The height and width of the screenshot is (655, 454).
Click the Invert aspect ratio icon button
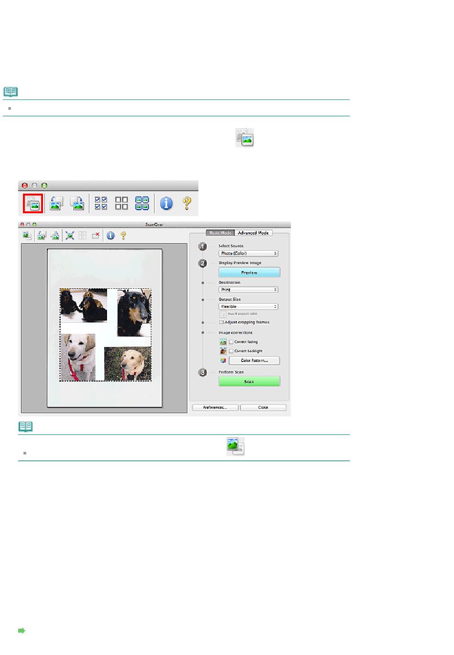point(223,314)
